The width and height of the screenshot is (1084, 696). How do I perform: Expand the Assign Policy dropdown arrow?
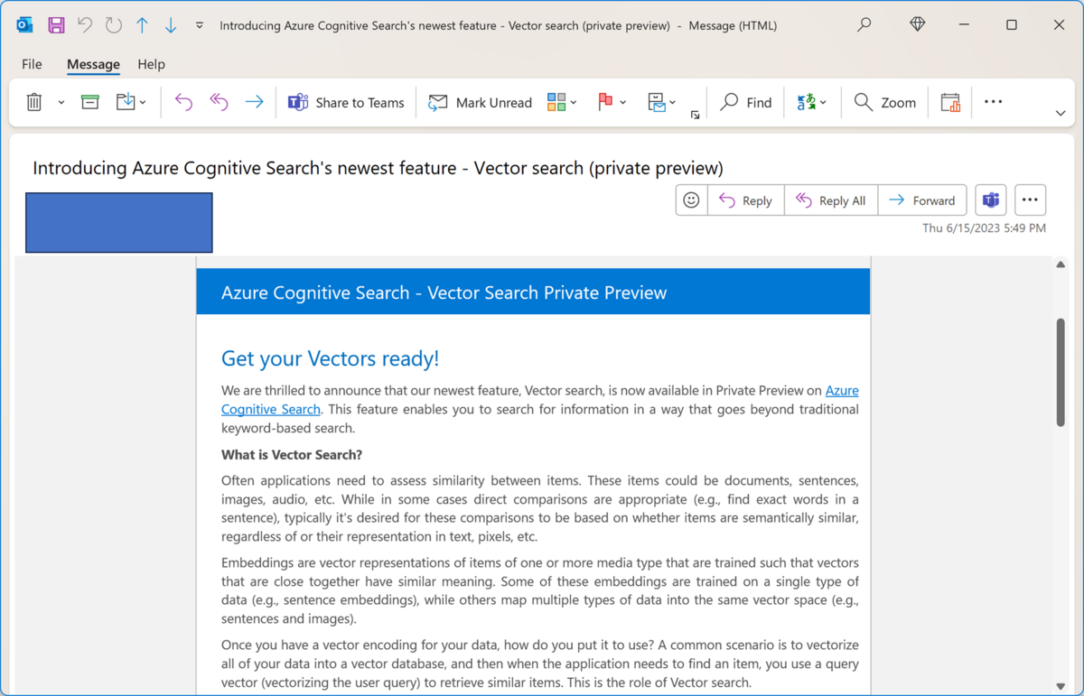click(673, 103)
